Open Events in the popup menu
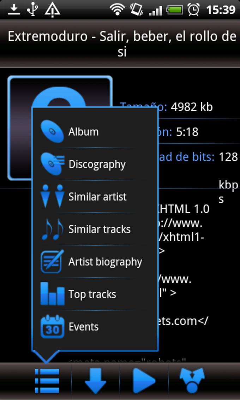The image size is (240, 400). 95,327
